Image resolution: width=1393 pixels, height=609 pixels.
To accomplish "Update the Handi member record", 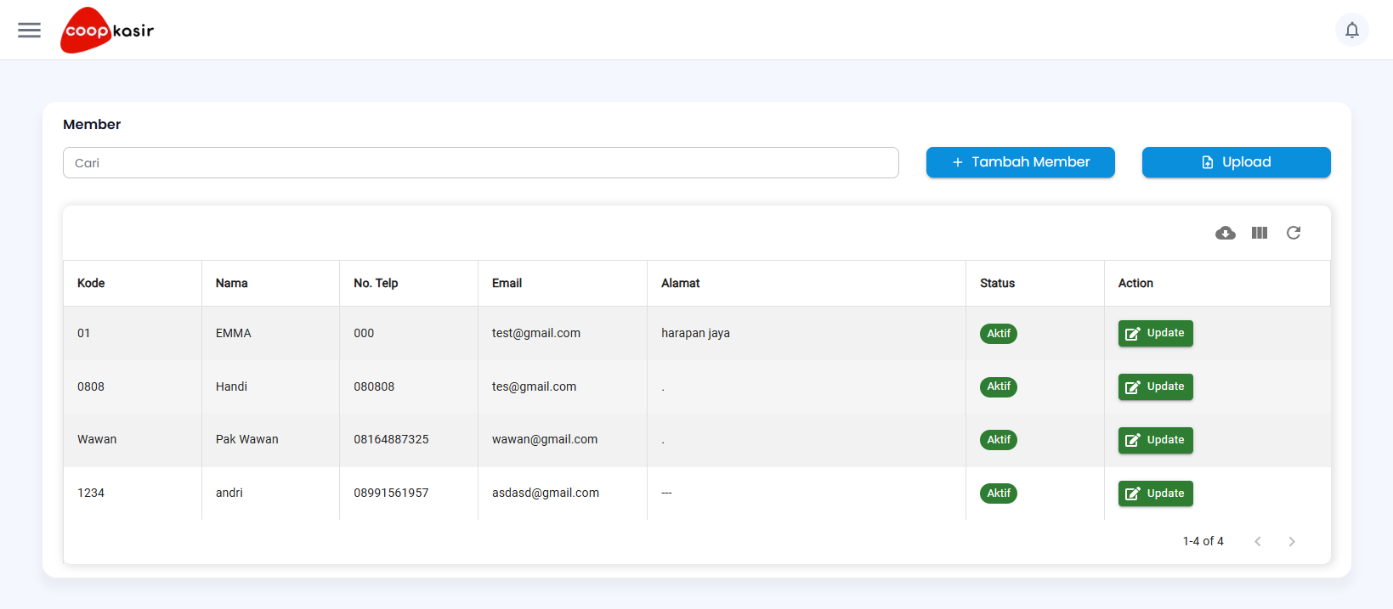I will [1155, 387].
